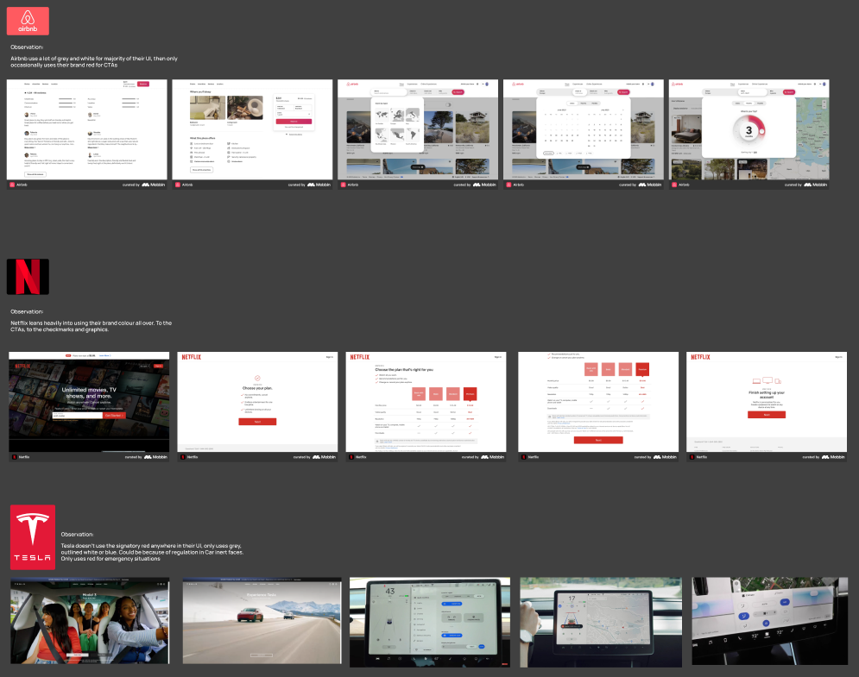Select the Netflix N logo tile
Screen dimensions: 859x677
28,276
